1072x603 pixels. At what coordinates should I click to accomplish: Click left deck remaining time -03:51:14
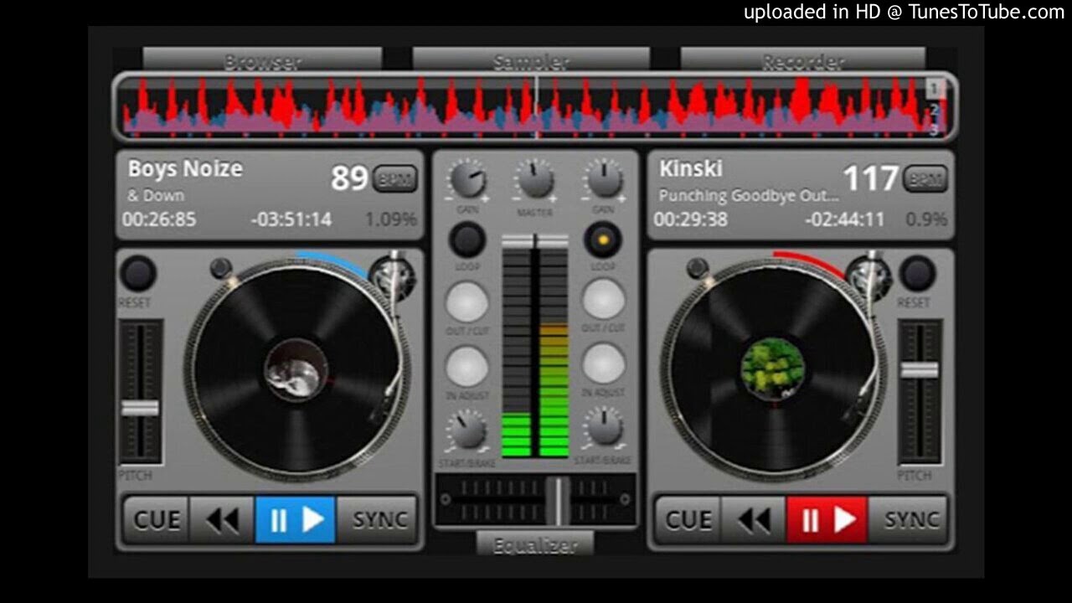[291, 219]
